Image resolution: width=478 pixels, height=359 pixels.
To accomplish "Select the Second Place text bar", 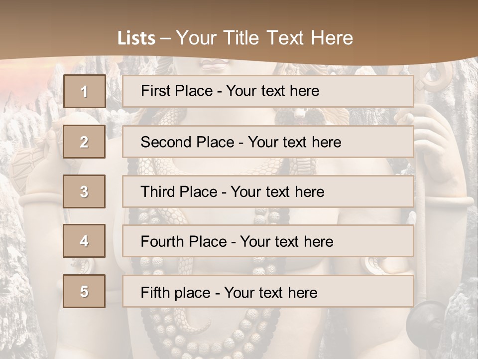I will coord(268,142).
